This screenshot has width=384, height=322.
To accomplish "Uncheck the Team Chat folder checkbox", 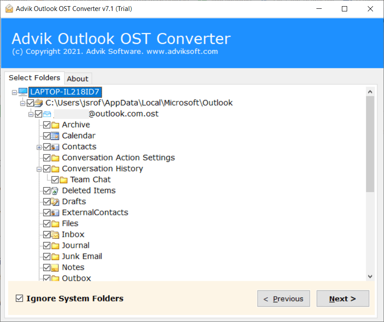I will coord(55,179).
